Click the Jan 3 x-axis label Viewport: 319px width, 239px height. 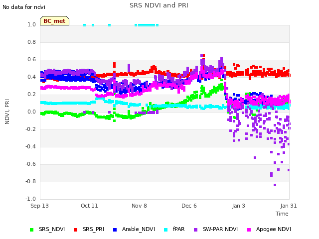pos(238,206)
